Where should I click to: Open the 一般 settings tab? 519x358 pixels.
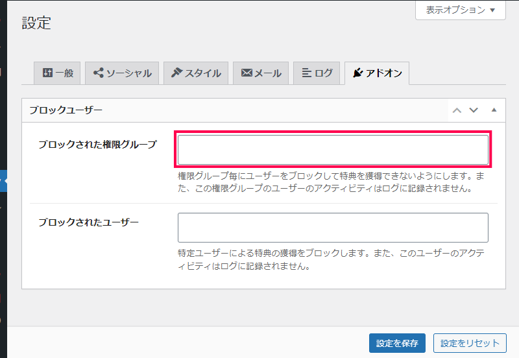(x=57, y=73)
